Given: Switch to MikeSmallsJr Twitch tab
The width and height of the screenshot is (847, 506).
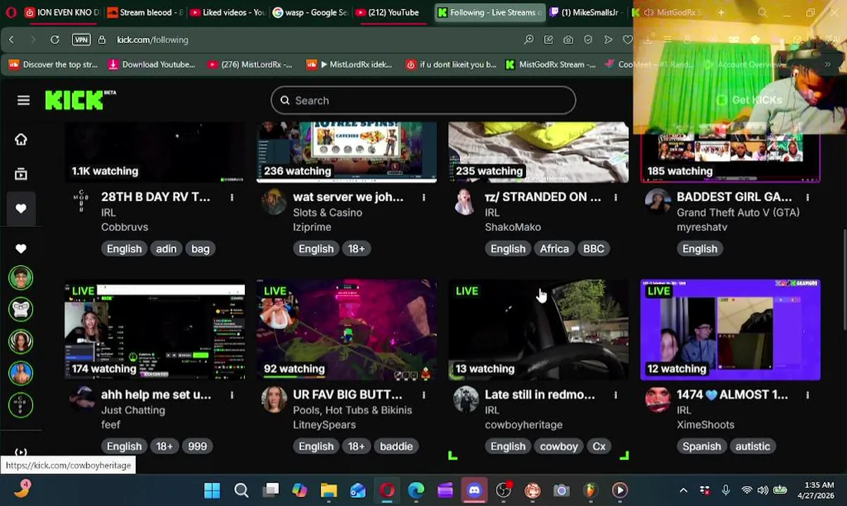Looking at the screenshot, I should tap(586, 13).
